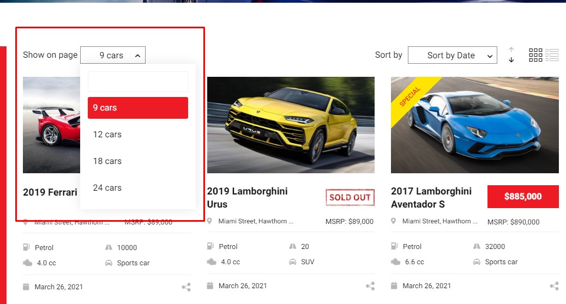
Task: Open the yellow Lamborghini Urus photo
Action: point(291,125)
